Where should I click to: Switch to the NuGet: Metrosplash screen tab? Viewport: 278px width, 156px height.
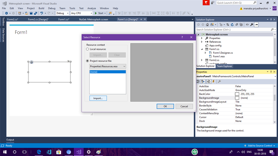click(x=93, y=20)
